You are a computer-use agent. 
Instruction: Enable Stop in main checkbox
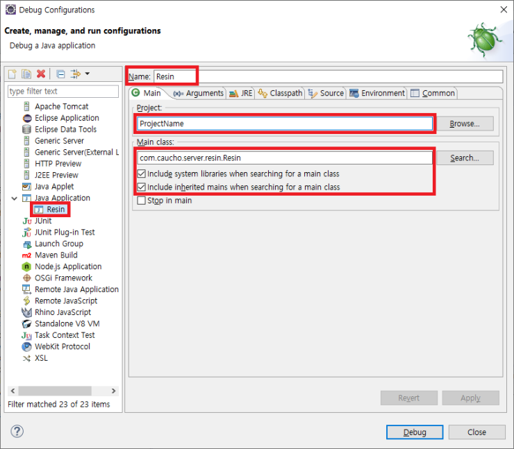click(142, 201)
